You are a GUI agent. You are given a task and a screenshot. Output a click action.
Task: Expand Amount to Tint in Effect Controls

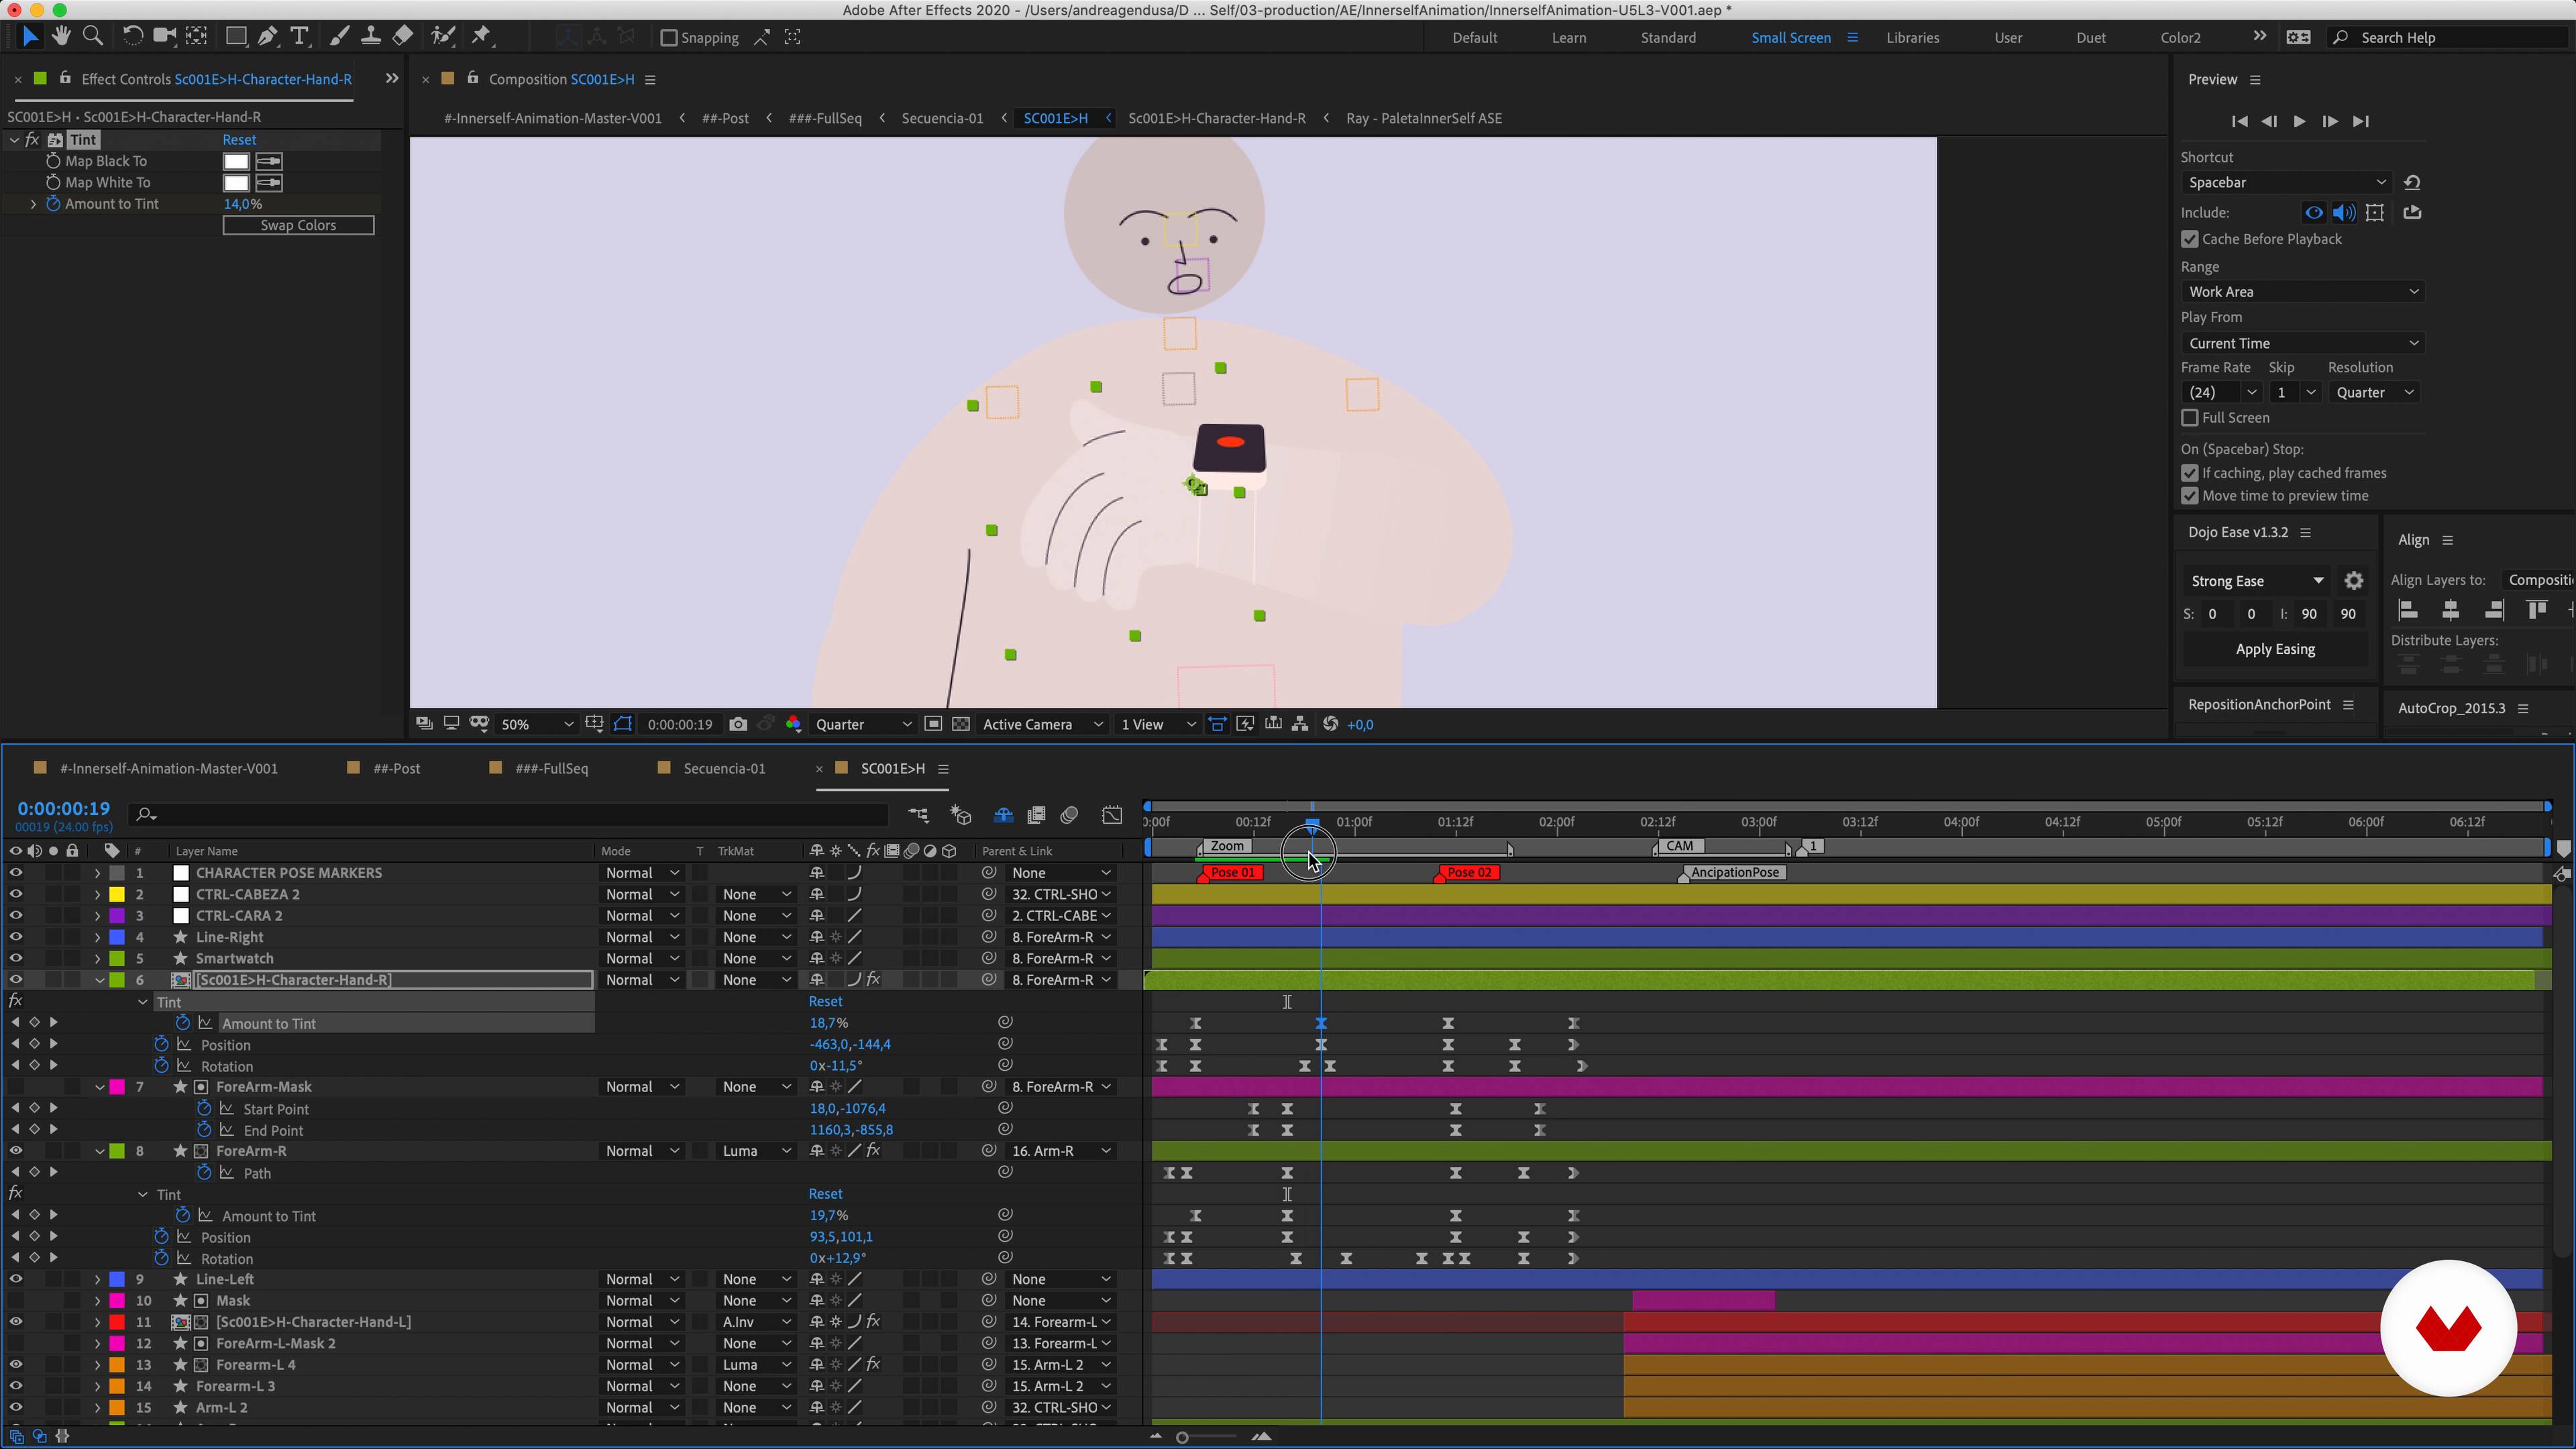point(33,204)
